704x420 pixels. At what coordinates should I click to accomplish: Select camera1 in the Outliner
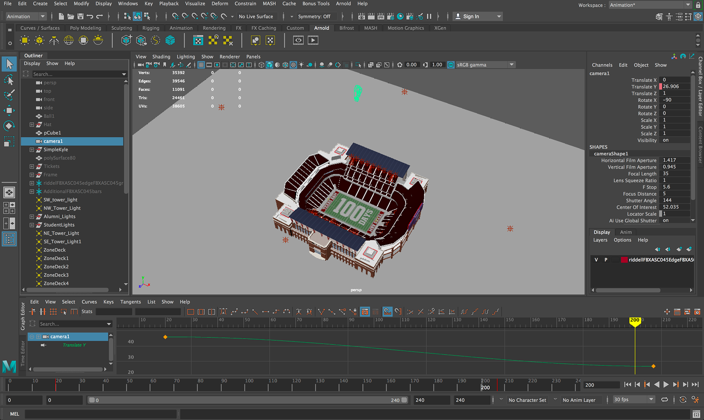(72, 141)
